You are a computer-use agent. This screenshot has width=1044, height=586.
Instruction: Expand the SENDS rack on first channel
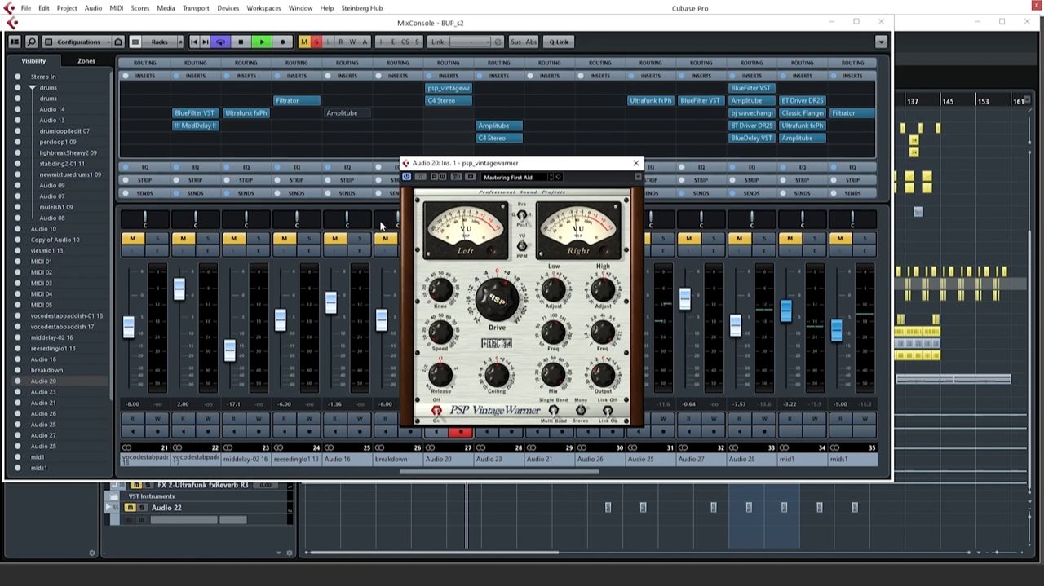tap(144, 193)
